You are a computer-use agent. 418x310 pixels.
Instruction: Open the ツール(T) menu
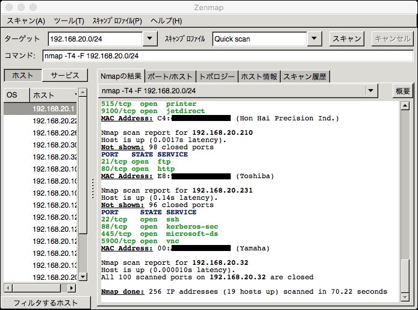[69, 20]
